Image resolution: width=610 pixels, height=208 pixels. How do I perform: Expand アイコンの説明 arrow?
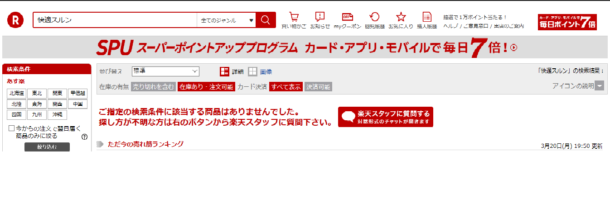599,86
